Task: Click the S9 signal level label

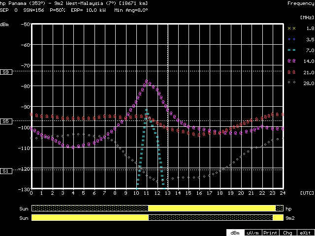Action: 6,72
